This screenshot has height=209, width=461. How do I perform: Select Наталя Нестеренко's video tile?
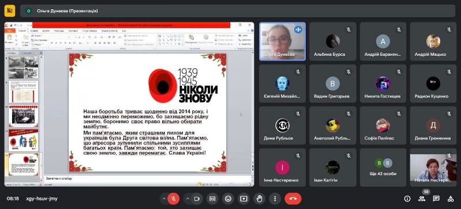click(433, 168)
